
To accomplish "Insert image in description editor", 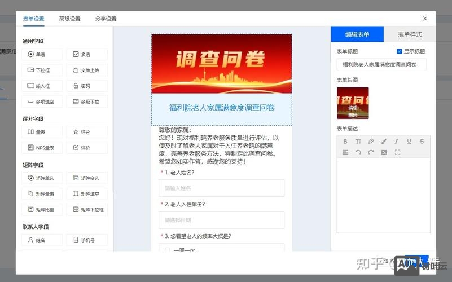I will [x=384, y=152].
